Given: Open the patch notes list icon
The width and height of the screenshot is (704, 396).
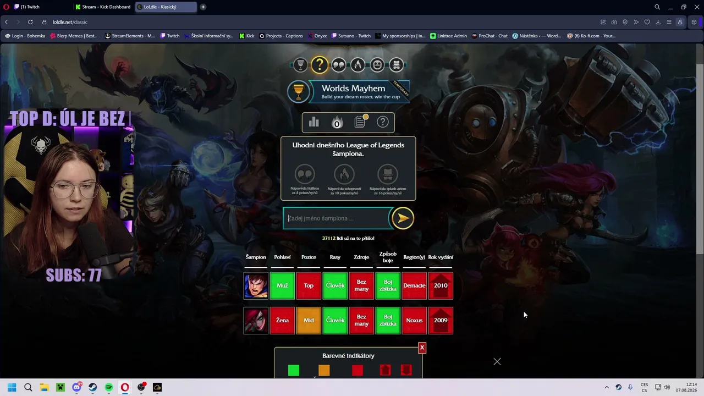Looking at the screenshot, I should click(360, 122).
